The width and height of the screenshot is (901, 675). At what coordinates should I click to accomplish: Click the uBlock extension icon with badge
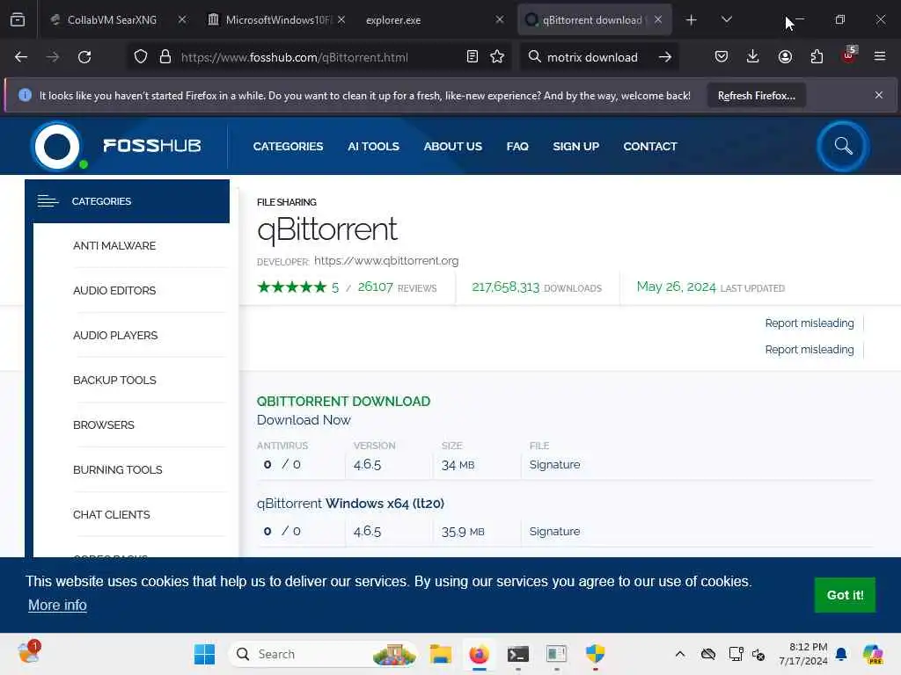(x=849, y=55)
